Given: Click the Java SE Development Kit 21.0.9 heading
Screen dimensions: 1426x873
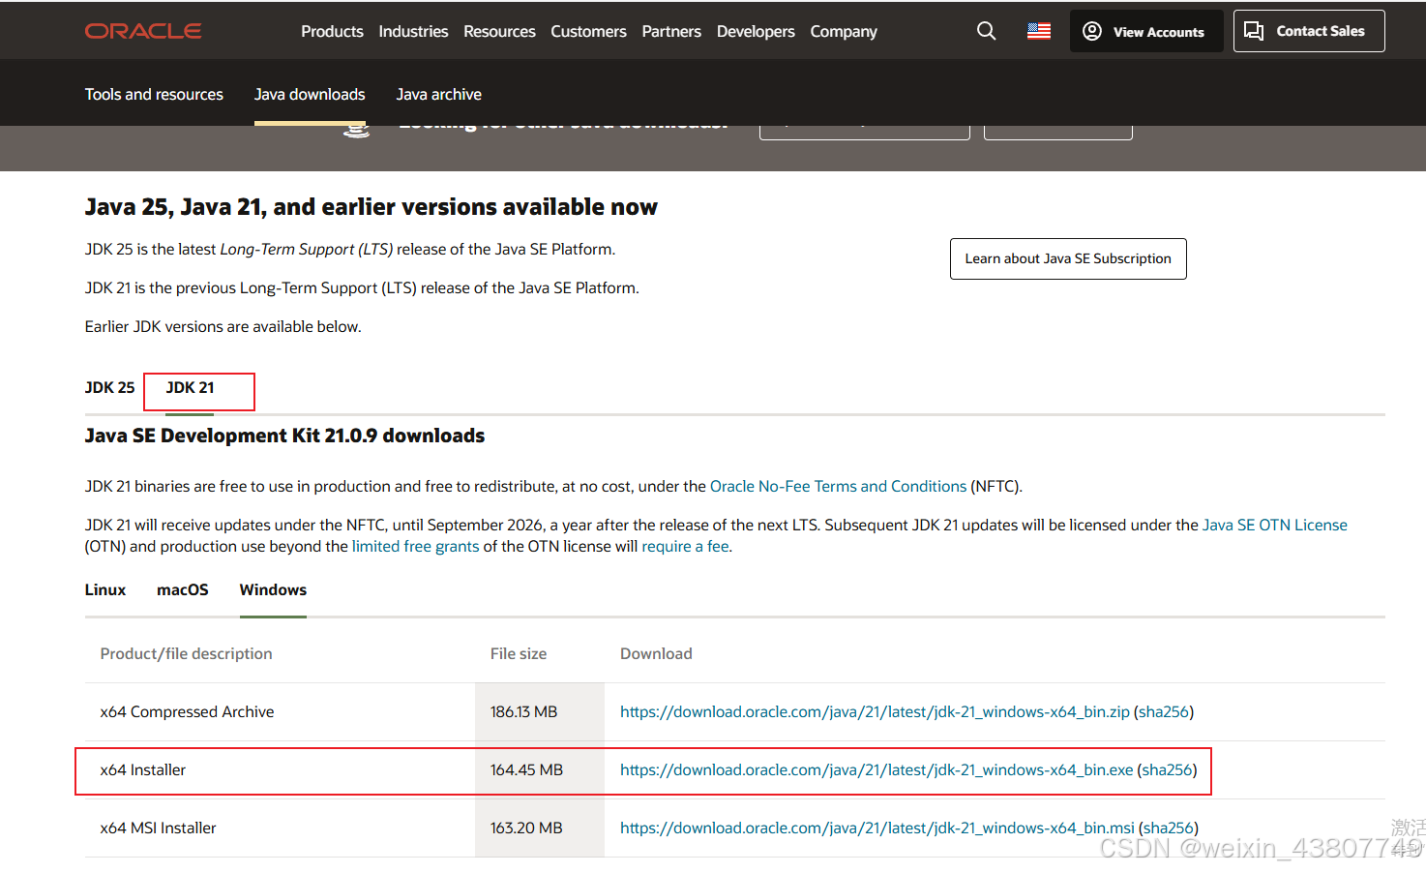Looking at the screenshot, I should [x=284, y=436].
